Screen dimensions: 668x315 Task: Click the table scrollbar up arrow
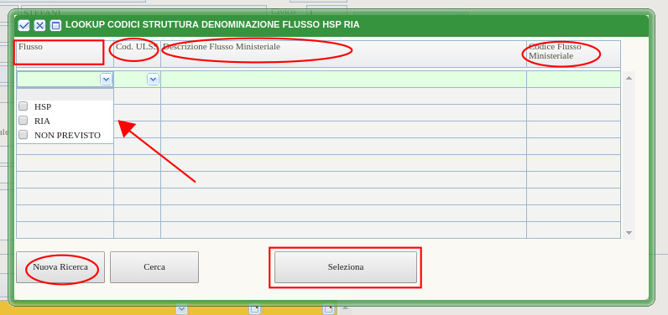(629, 78)
